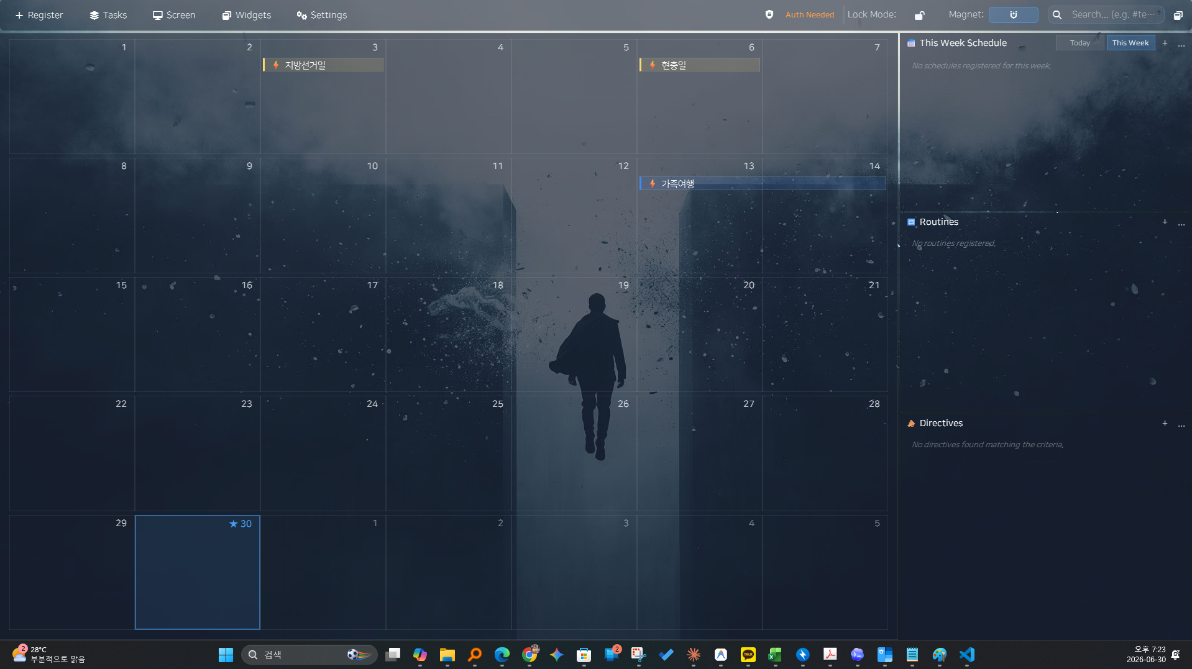Open Microsoft Store from the taskbar
The width and height of the screenshot is (1192, 669).
pyautogui.click(x=584, y=655)
